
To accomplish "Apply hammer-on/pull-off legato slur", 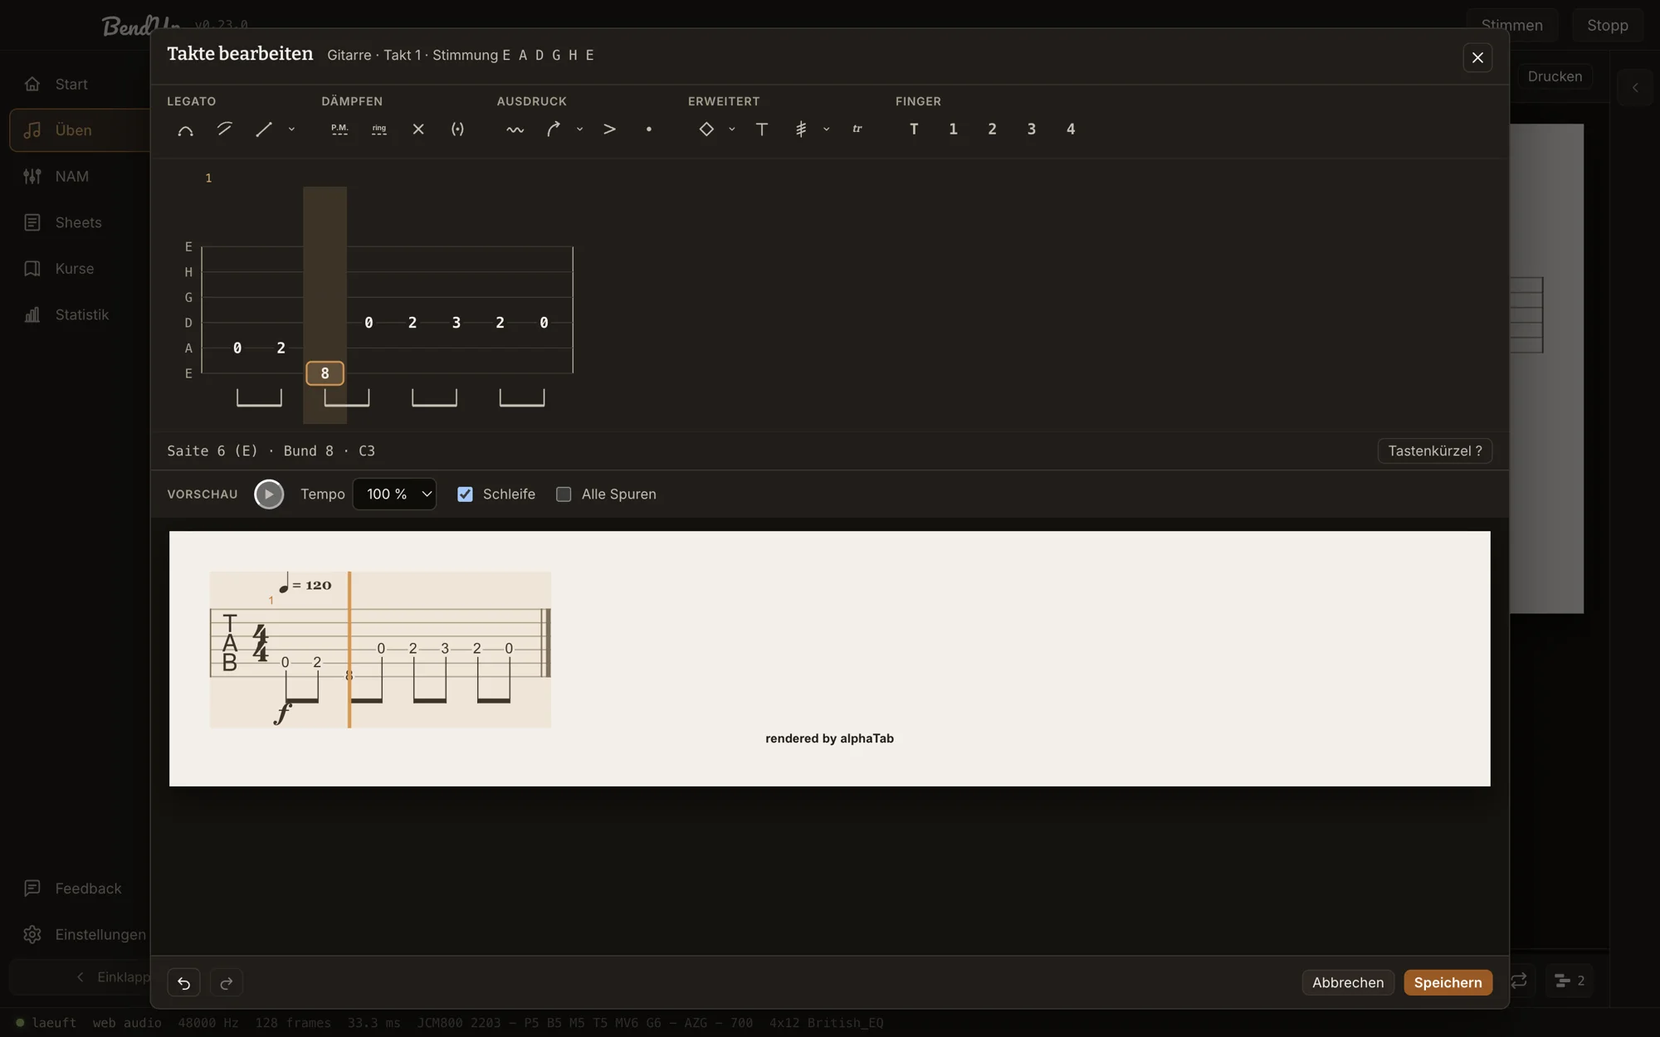I will [x=185, y=129].
